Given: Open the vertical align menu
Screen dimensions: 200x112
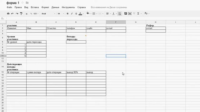Looking at the screenshot, I should pyautogui.click(x=113, y=14).
